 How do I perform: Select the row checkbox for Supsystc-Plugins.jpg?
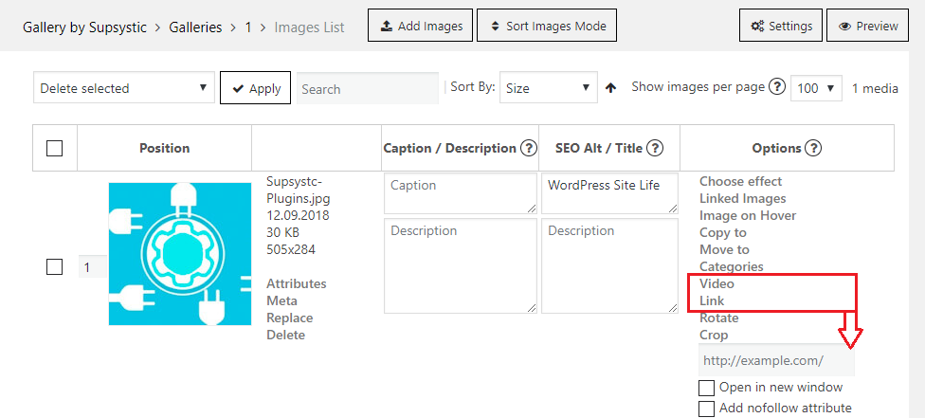tap(54, 267)
